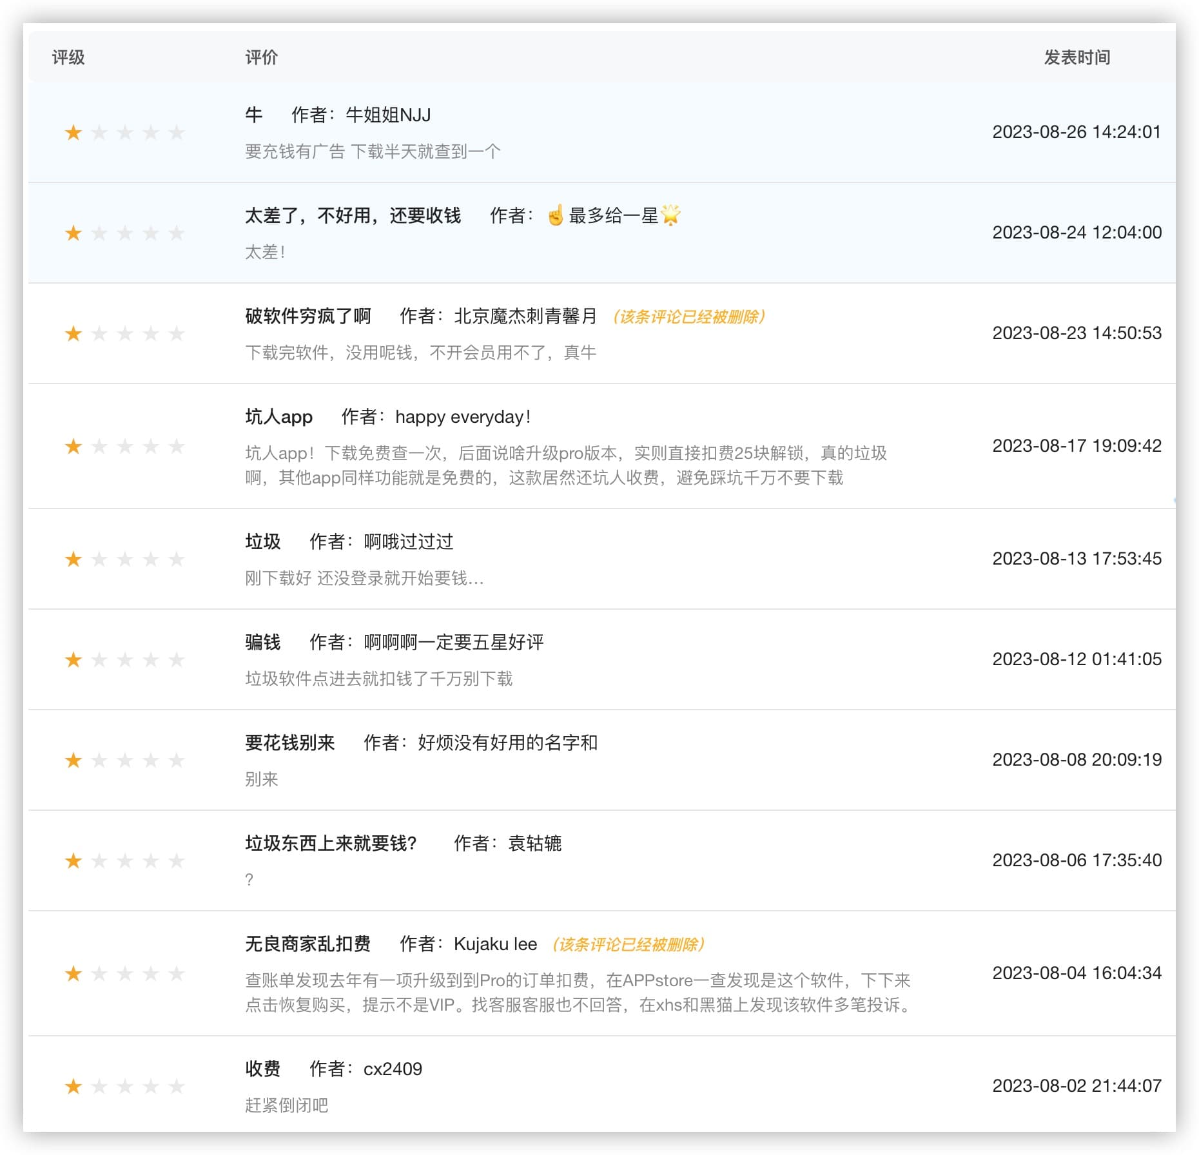Click timestamp 2023-08-23 14:50:53
The height and width of the screenshot is (1155, 1199).
[x=1077, y=333]
